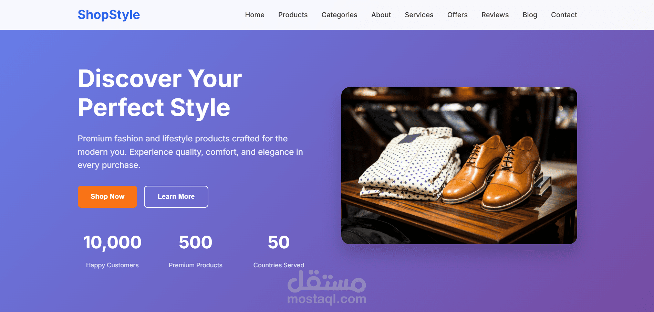Click the Learn More outlined button

click(x=176, y=197)
